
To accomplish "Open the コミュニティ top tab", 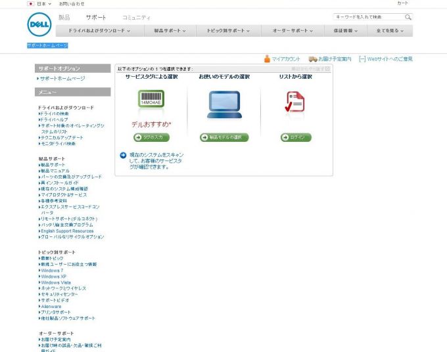I will [x=136, y=18].
